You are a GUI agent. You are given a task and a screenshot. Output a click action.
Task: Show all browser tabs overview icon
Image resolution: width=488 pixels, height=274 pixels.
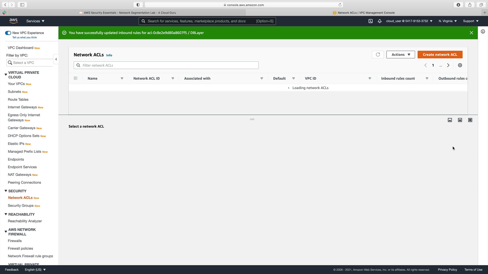(x=481, y=5)
